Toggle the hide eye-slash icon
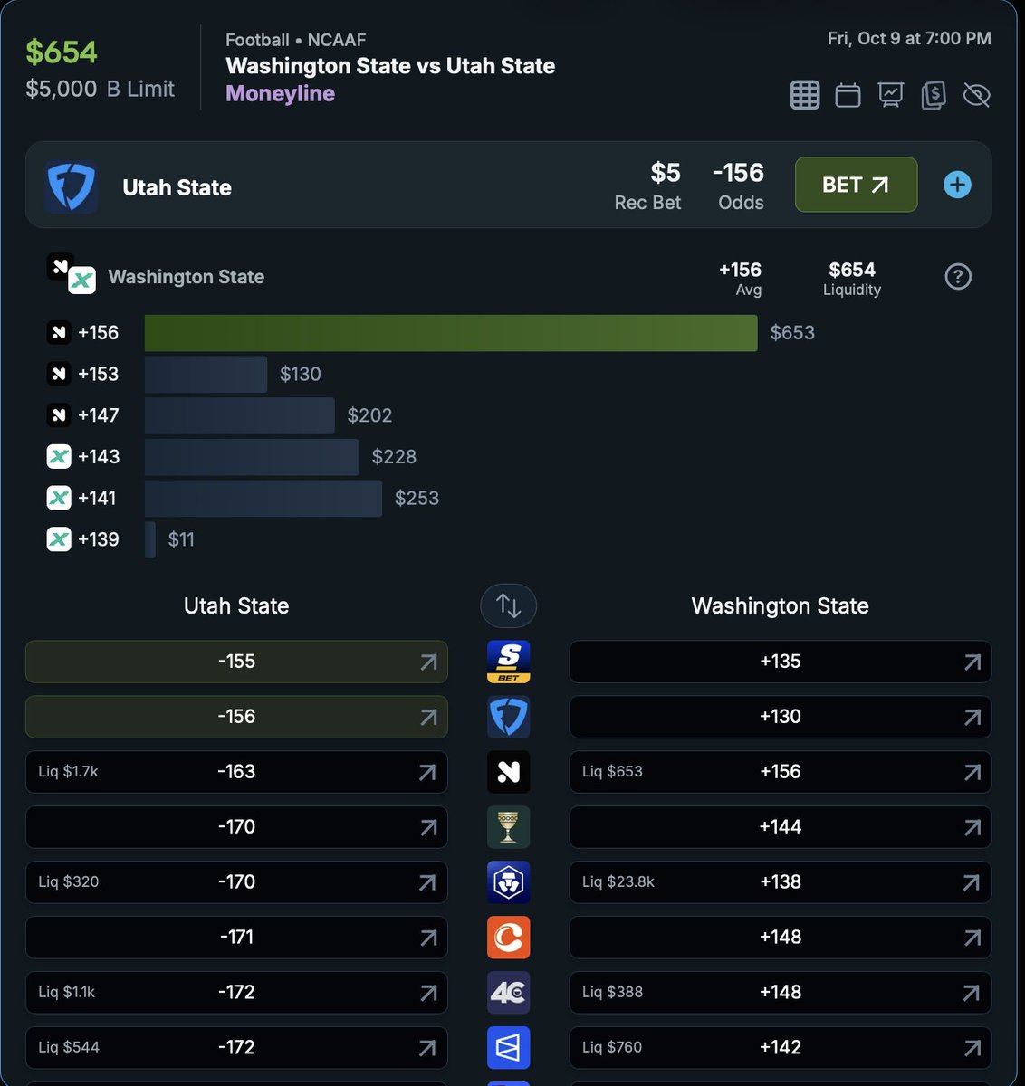 (x=976, y=95)
